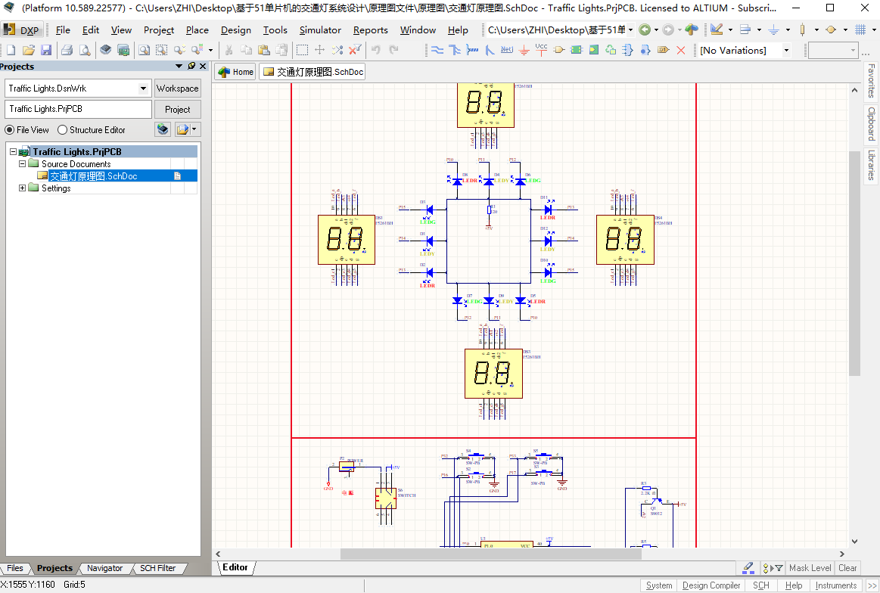The width and height of the screenshot is (880, 593).
Task: Click the red X No ERC icon
Action: [680, 50]
